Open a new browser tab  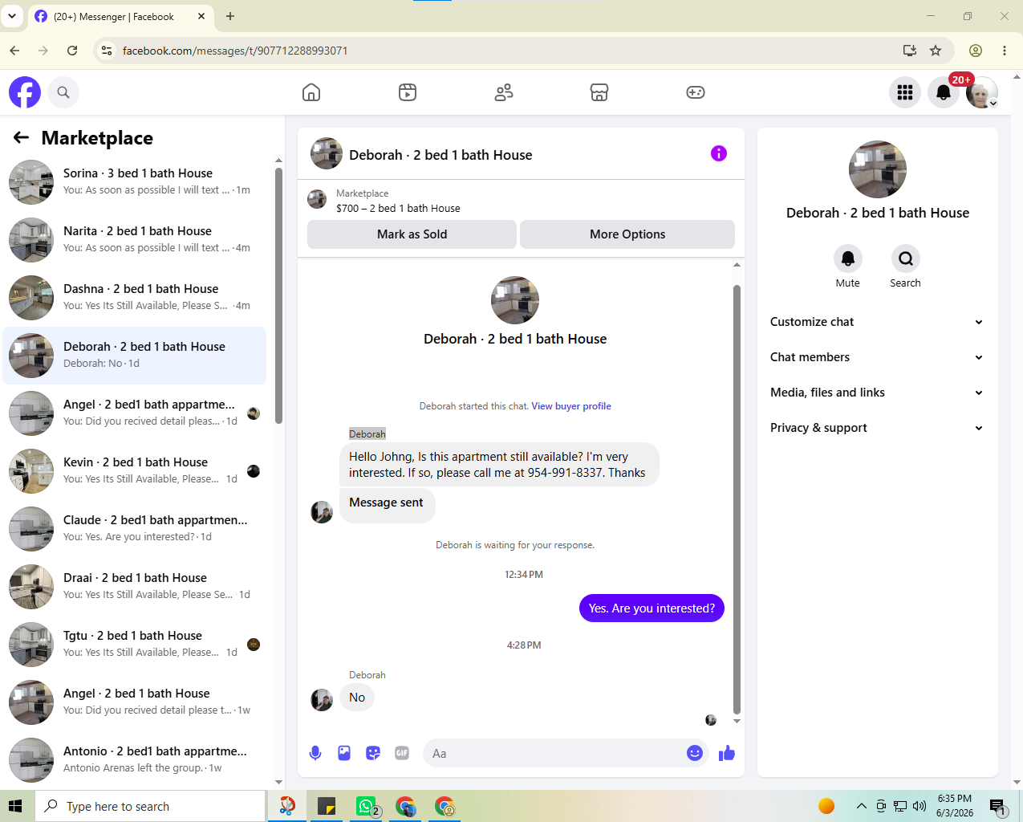[230, 16]
